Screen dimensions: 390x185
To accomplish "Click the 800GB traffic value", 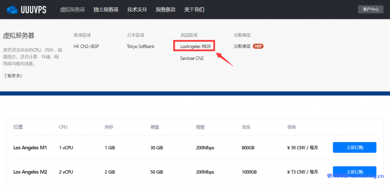I will pos(248,148).
